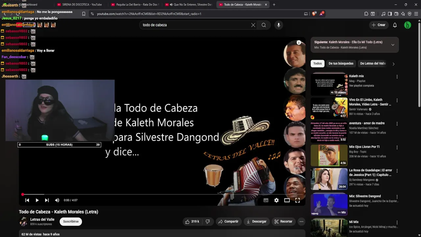Screen dimensions: 421x237
Task: Open Letras del Valle channel name
Action: tap(42, 220)
